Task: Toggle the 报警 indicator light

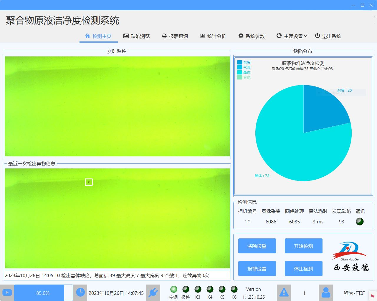Action: [x=186, y=290]
